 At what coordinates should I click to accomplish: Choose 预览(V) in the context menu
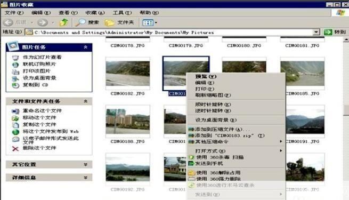236,76
